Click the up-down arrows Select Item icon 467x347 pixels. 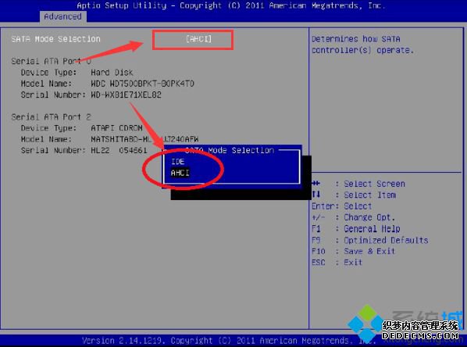pos(316,195)
